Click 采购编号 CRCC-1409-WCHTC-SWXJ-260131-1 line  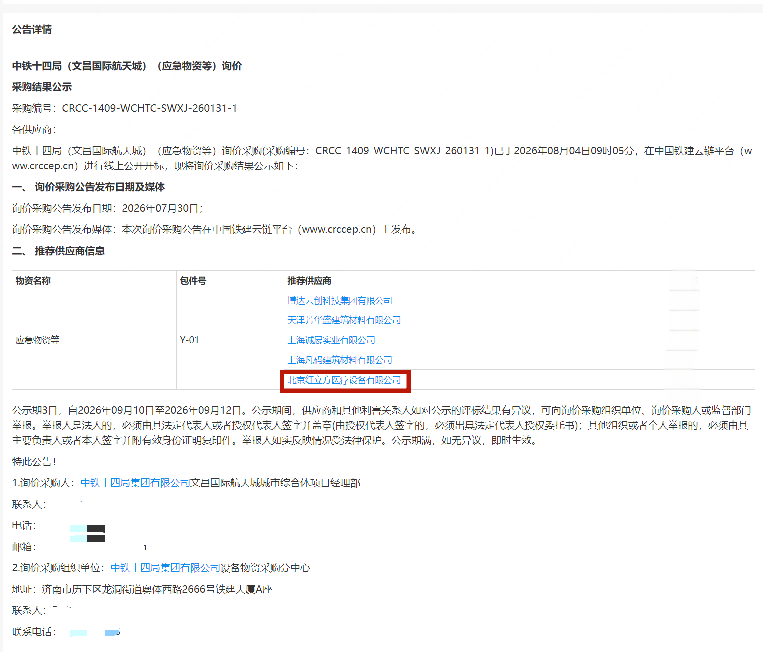click(x=124, y=108)
